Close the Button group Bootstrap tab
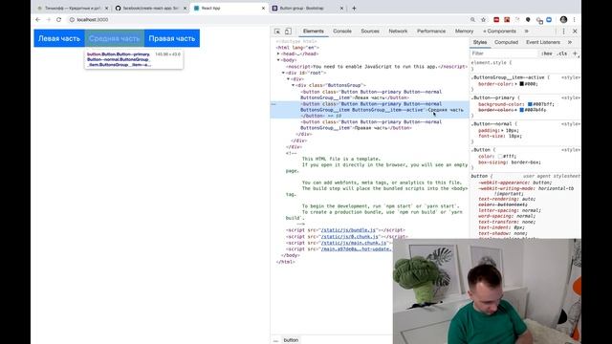This screenshot has width=612, height=344. pyautogui.click(x=341, y=9)
